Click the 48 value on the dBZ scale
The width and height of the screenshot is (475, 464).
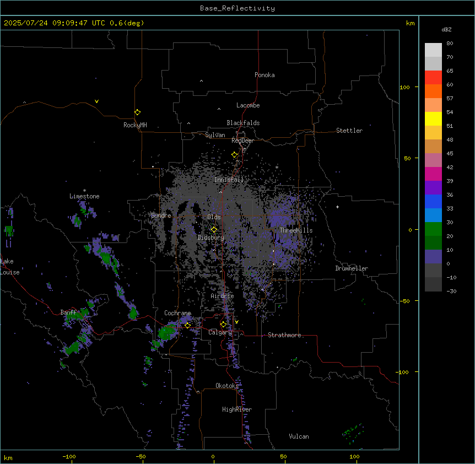[x=450, y=139]
